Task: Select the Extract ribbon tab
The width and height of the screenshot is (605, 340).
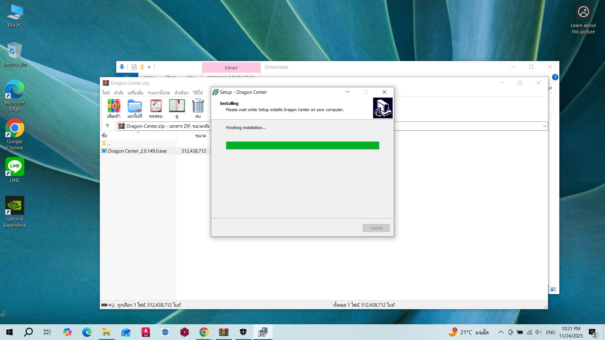Action: click(x=231, y=68)
